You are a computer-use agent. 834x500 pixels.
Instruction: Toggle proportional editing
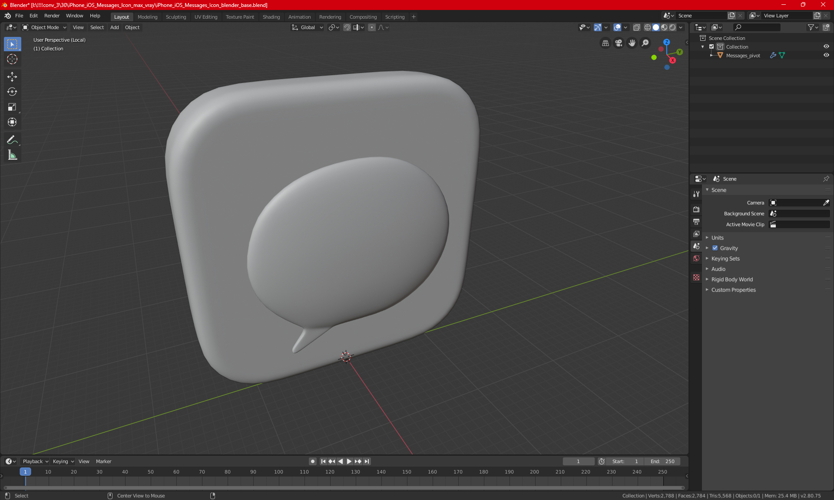[372, 27]
